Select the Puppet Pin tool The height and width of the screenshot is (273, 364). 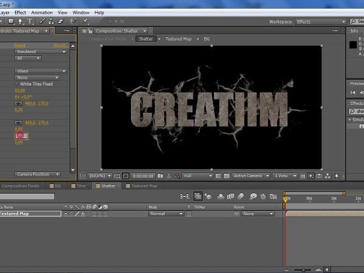click(x=85, y=21)
